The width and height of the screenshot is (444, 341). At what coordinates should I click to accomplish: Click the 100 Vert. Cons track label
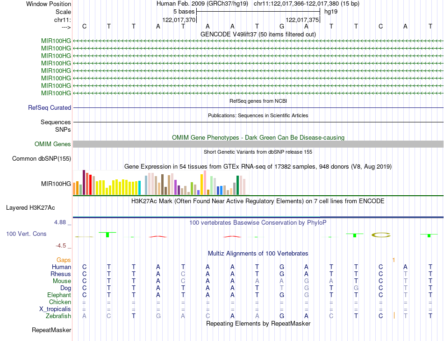tap(26, 234)
